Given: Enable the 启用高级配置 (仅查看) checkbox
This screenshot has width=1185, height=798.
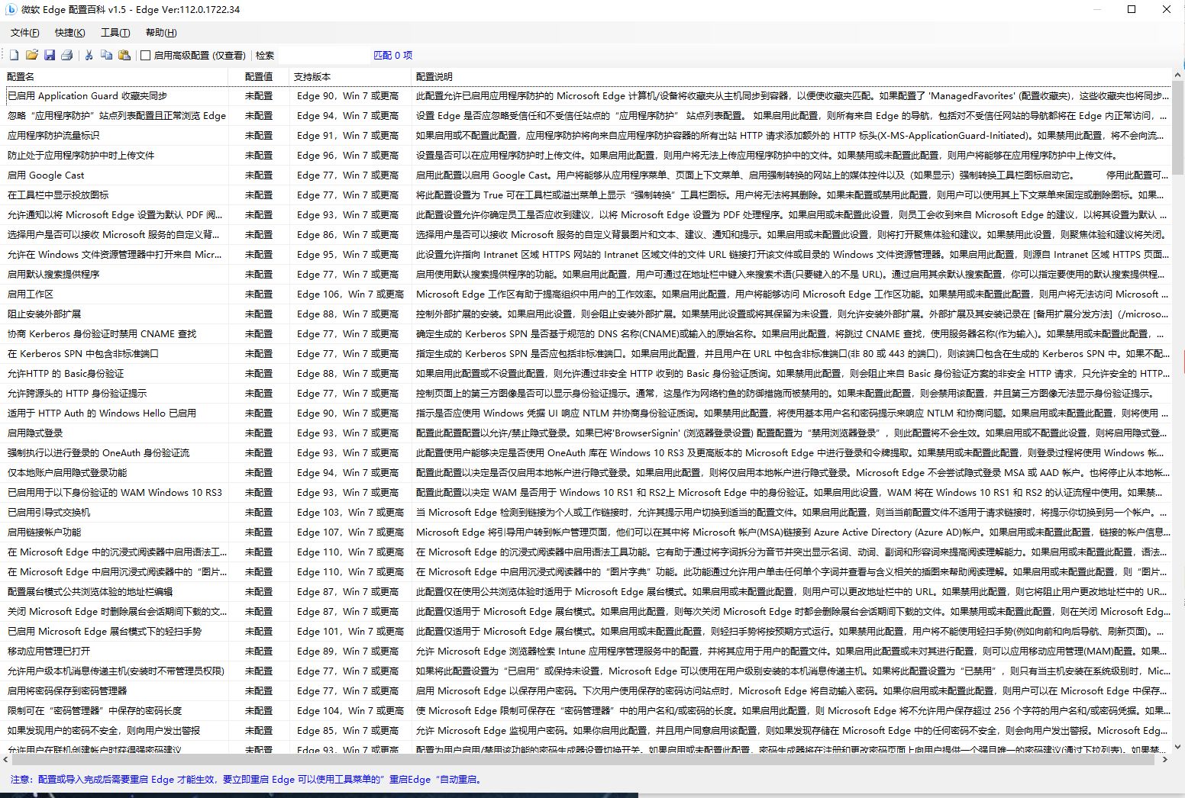Looking at the screenshot, I should point(146,55).
